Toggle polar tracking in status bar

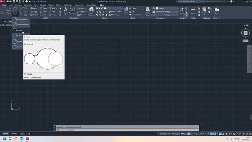click(x=200, y=134)
